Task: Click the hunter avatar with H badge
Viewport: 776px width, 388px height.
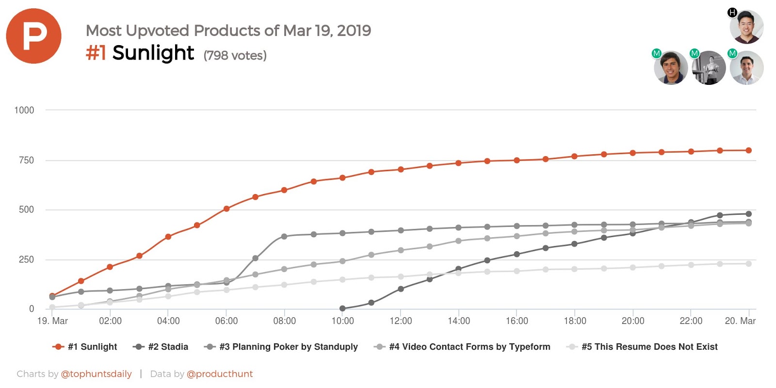Action: pyautogui.click(x=746, y=27)
